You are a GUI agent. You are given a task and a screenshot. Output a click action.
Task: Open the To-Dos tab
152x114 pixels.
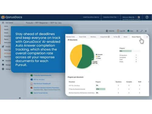(116, 37)
